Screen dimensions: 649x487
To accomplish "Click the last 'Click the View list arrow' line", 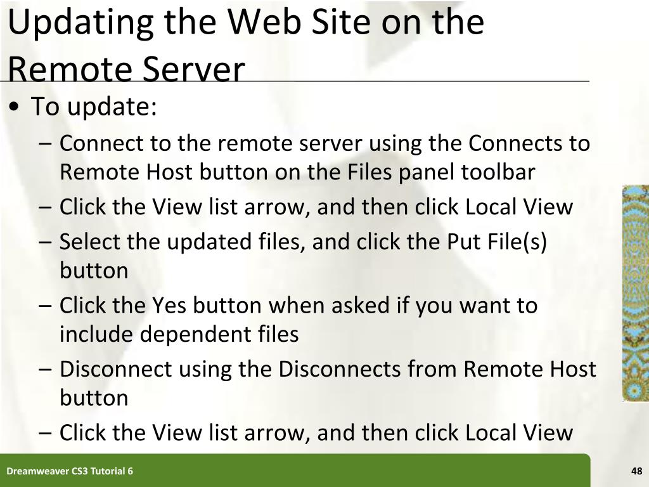I will pos(316,432).
